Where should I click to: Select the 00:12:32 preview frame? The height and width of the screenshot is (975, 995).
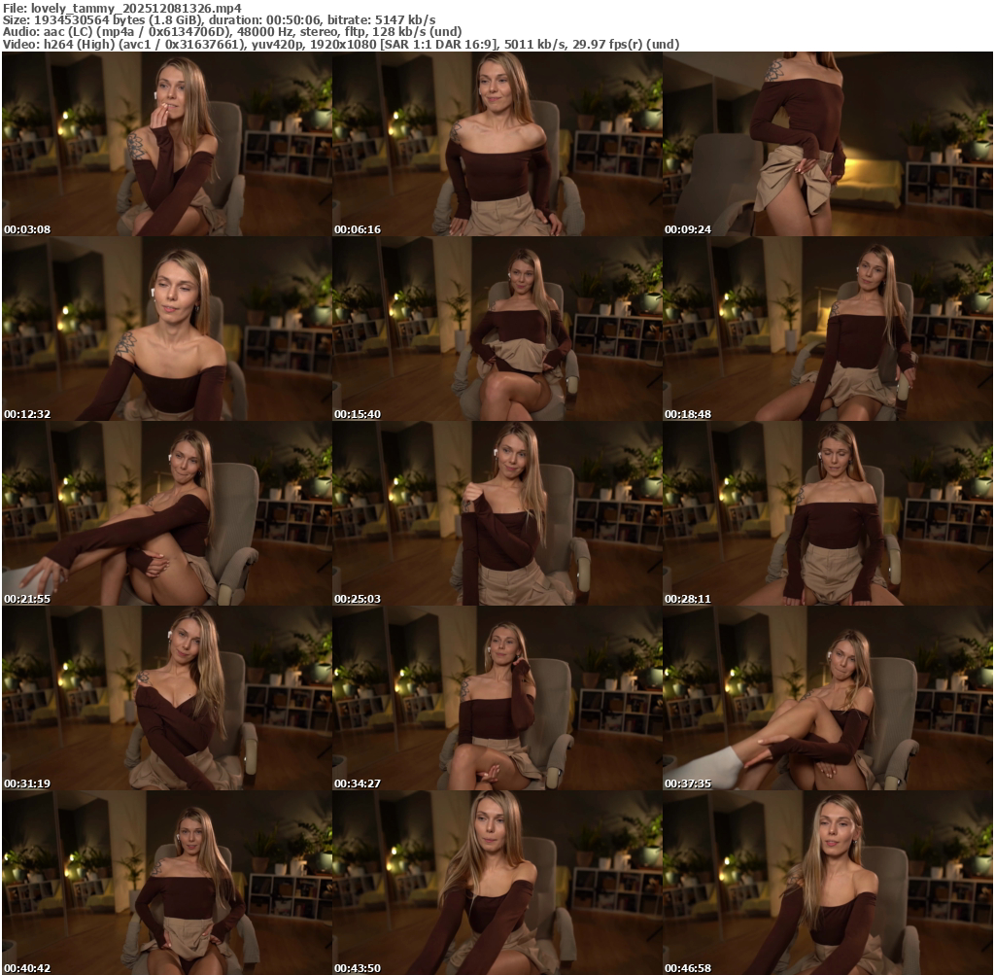[166, 329]
